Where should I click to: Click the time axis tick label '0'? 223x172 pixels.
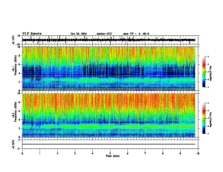tap(22, 153)
